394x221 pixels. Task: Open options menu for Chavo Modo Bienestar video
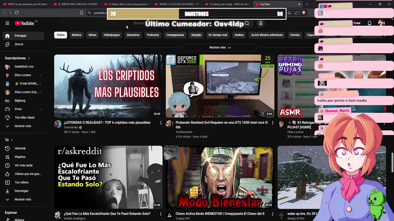(272, 214)
